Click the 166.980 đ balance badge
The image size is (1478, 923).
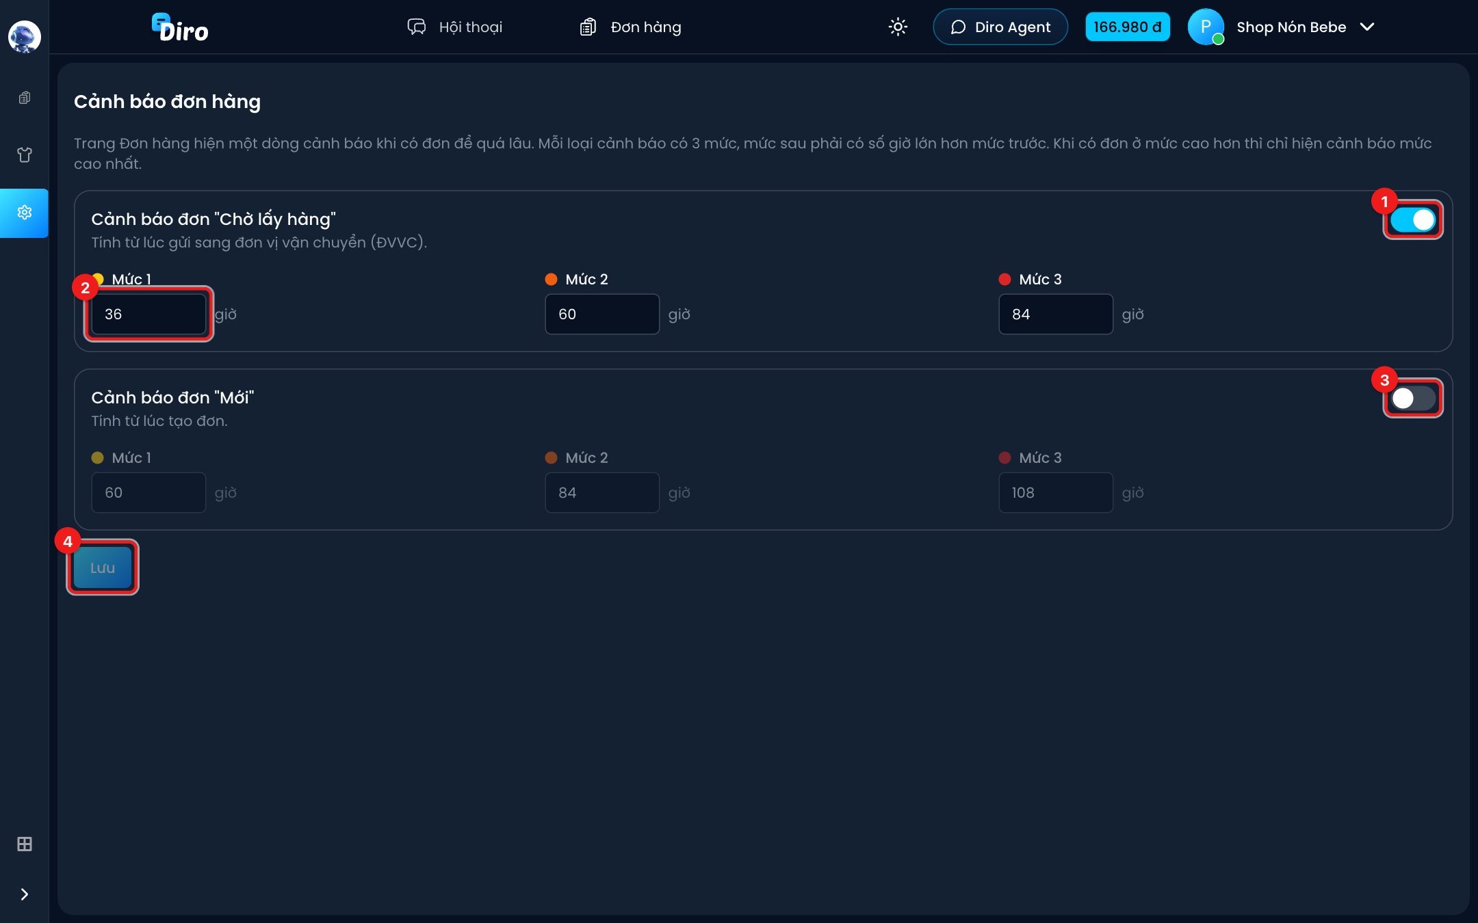[1128, 27]
